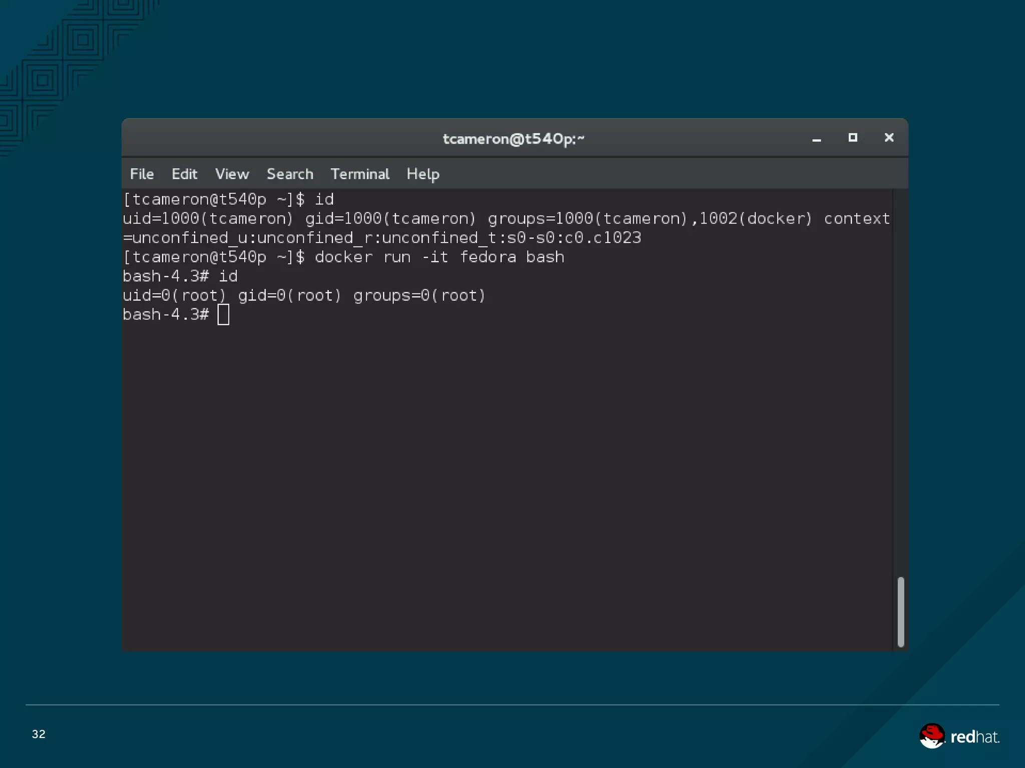
Task: Open the Help menu
Action: [423, 174]
